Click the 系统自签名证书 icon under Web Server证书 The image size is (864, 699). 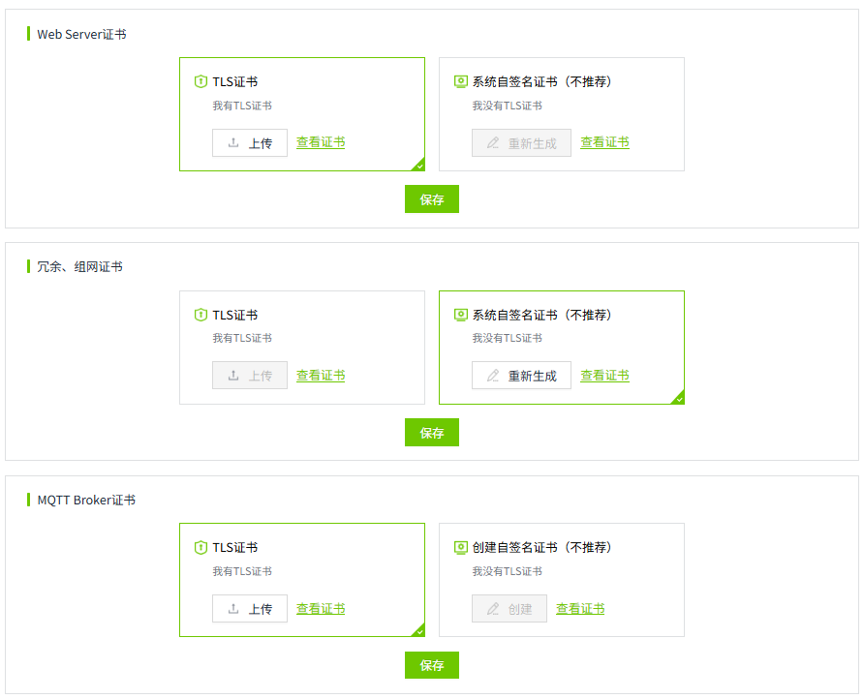click(461, 82)
